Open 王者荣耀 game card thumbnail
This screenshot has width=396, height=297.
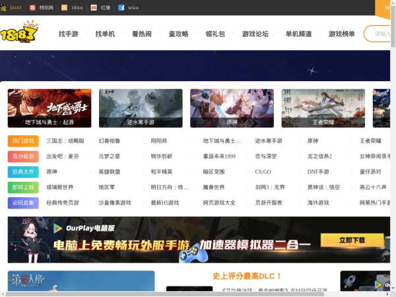(323, 108)
